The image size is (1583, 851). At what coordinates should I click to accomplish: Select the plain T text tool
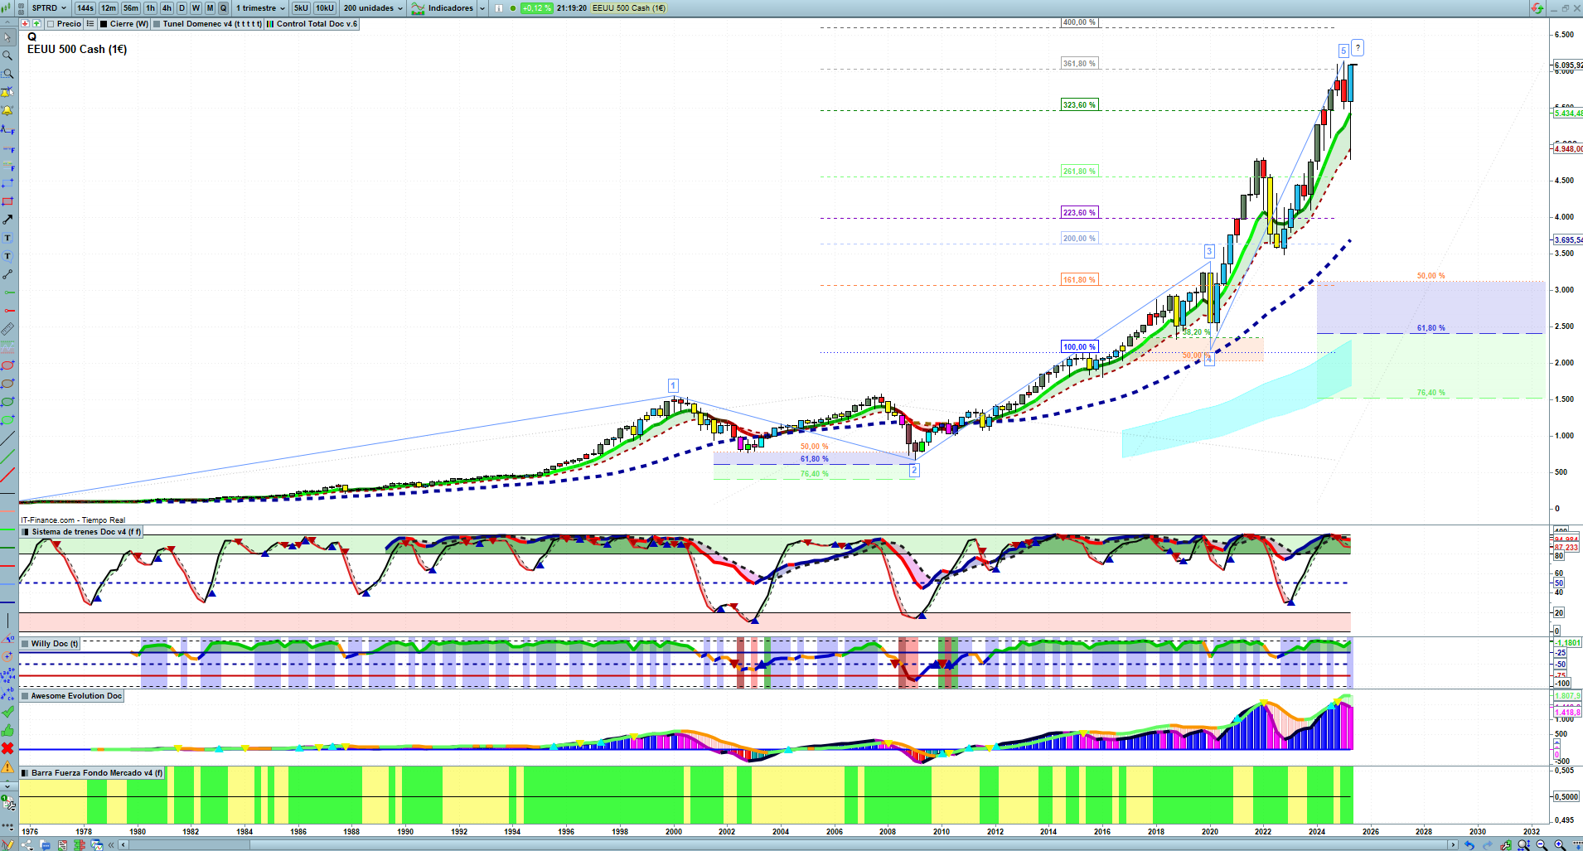click(x=7, y=238)
